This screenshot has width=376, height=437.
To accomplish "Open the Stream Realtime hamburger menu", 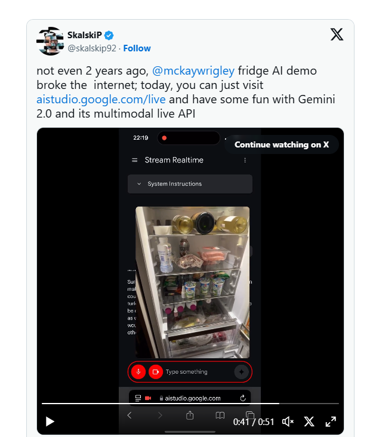I will tap(134, 160).
